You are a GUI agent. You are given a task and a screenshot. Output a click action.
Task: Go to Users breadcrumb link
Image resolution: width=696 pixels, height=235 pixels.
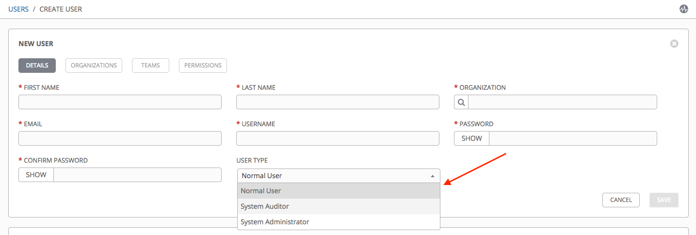[x=18, y=9]
